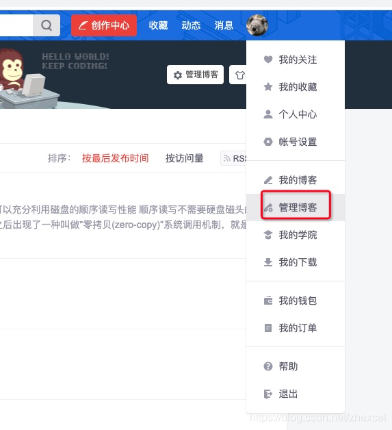Viewport: 392px width, 430px height.
Task: Select 我的下载 in dropdown menu
Action: [x=296, y=262]
